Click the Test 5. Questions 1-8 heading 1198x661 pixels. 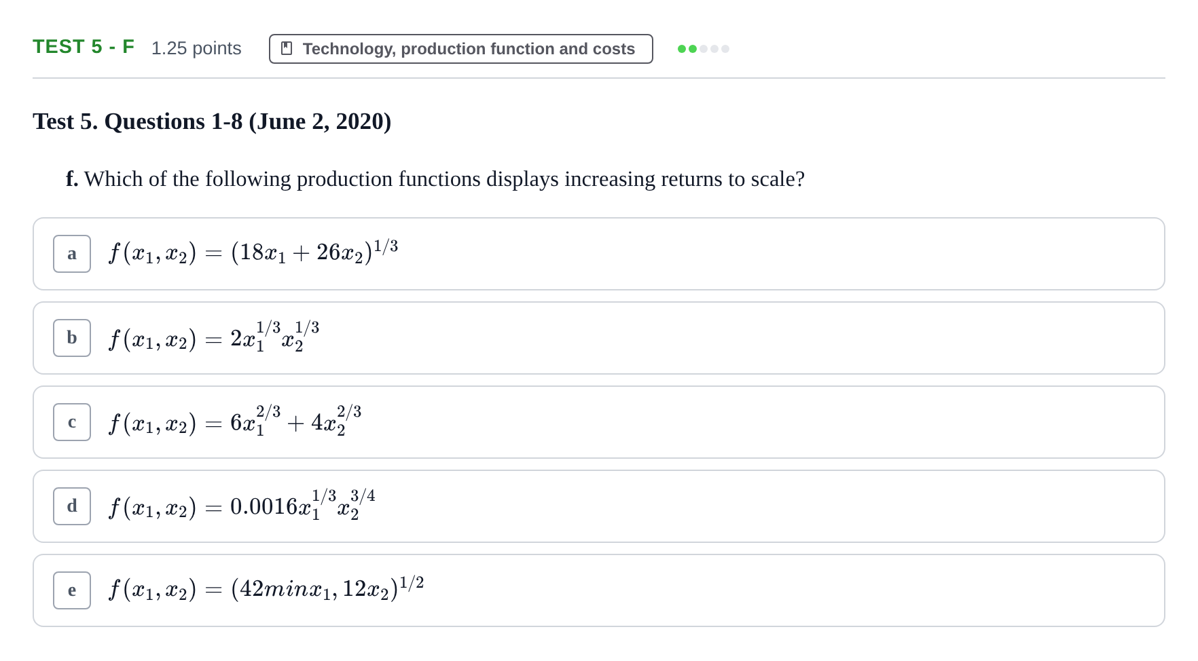point(212,121)
